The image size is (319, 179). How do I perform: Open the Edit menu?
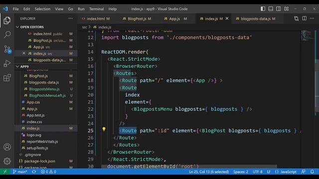pos(26,9)
